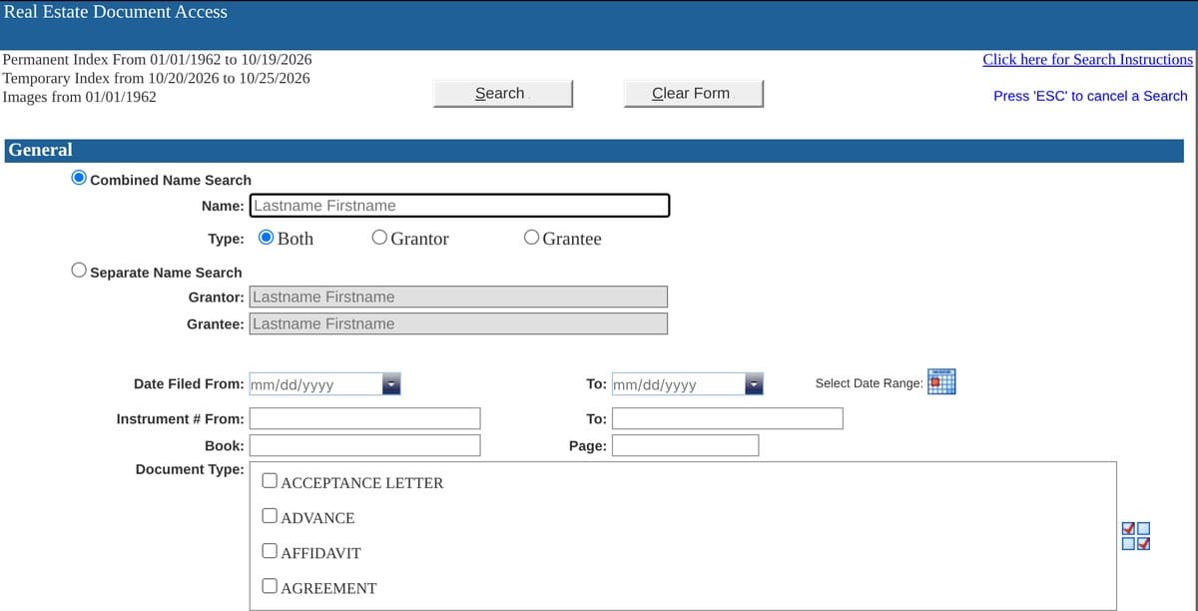The image size is (1198, 611).
Task: Open the Search Instructions link
Action: pos(1087,59)
